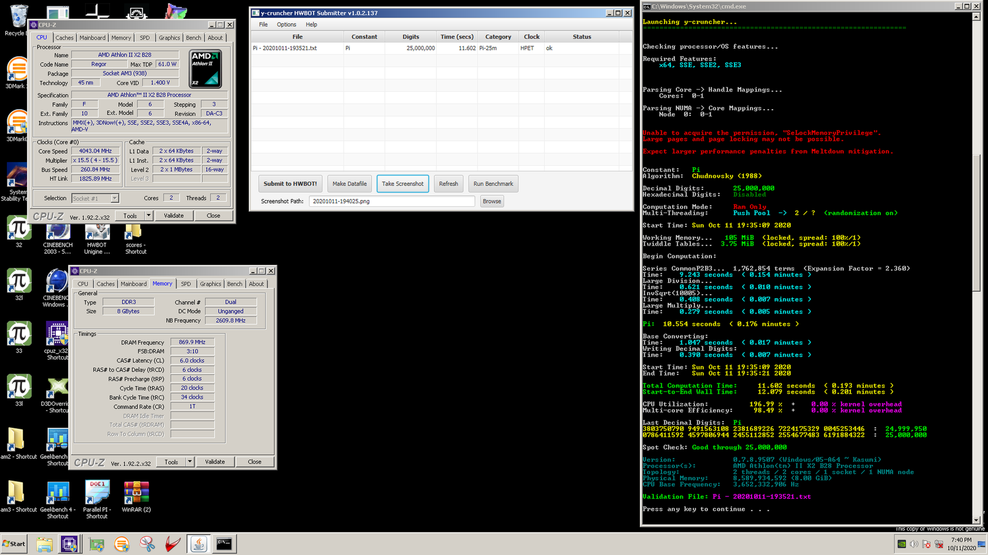Screen dimensions: 988x555
Task: Open Snipping Tool scissors in taskbar
Action: click(147, 544)
